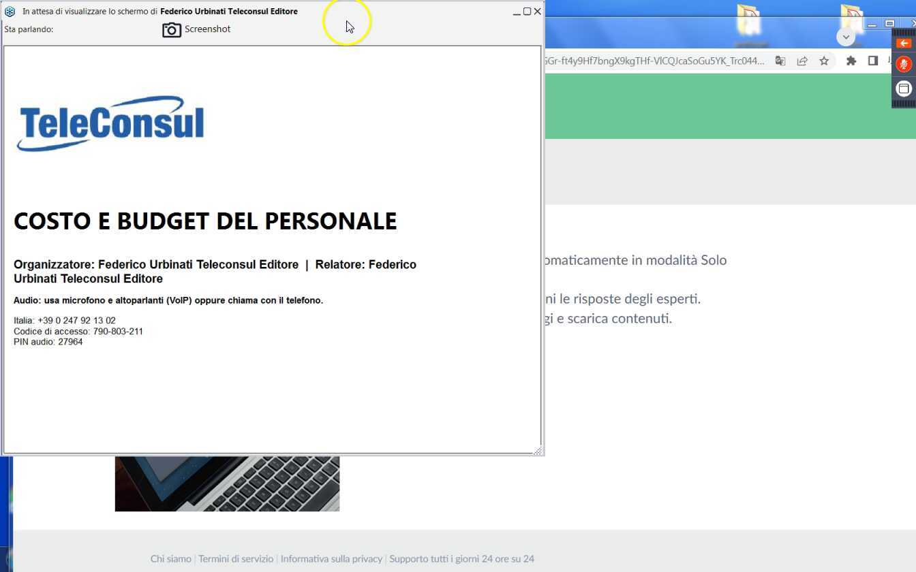Open the Extensions puzzle-piece icon

[x=851, y=61]
